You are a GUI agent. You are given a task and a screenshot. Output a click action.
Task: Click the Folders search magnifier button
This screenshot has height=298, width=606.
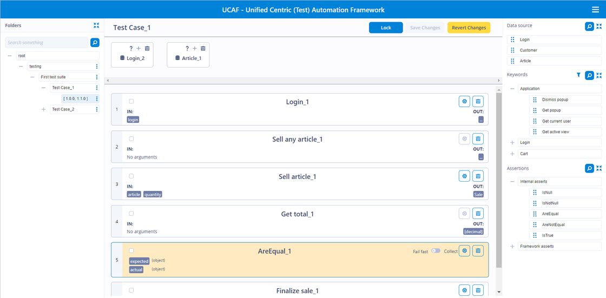point(95,43)
